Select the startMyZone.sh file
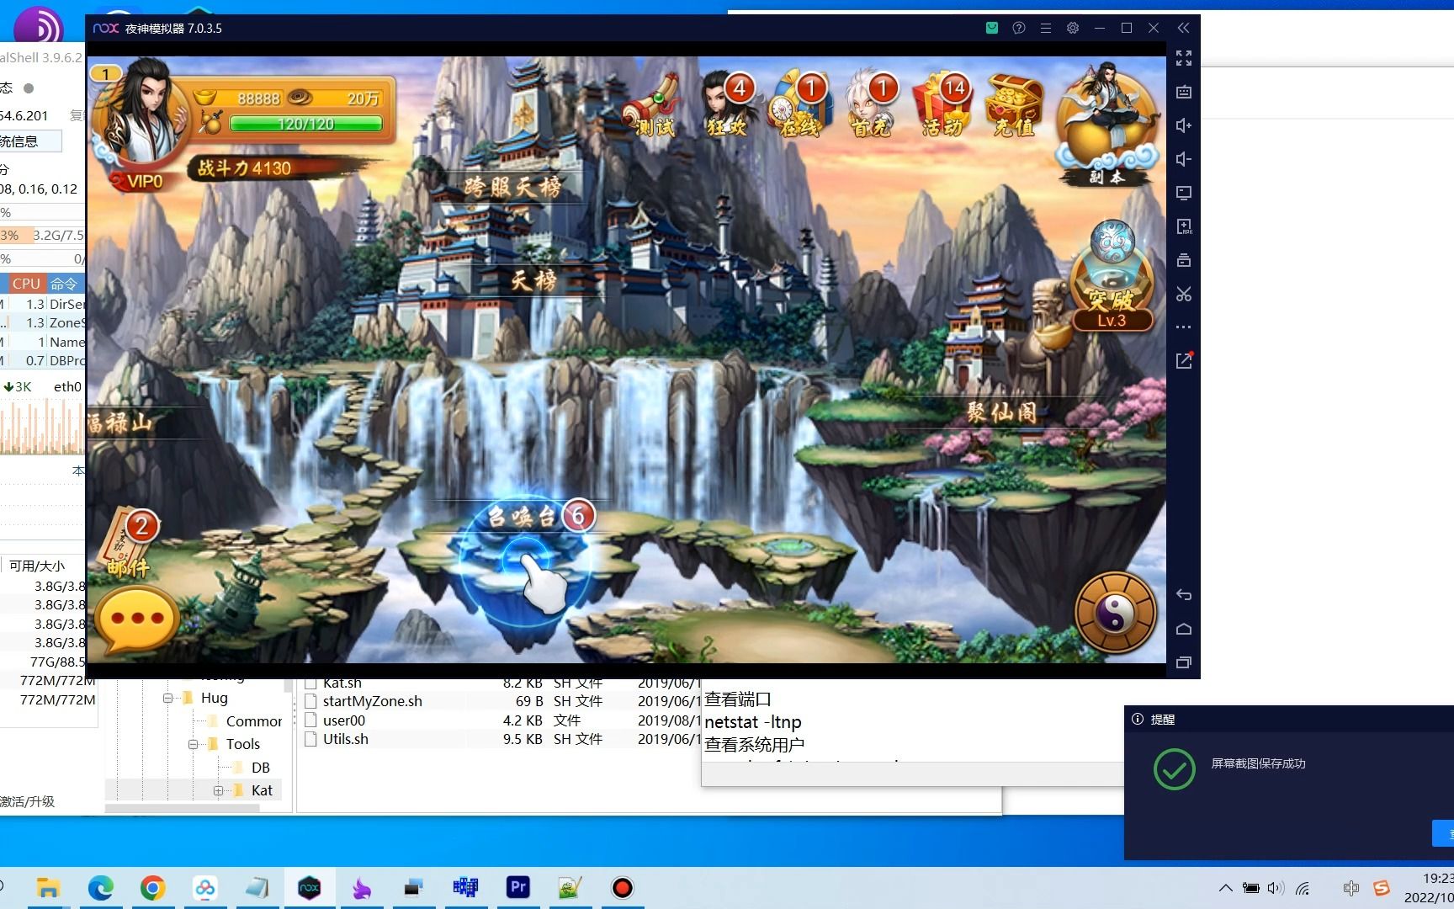The height and width of the screenshot is (909, 1454). click(373, 701)
